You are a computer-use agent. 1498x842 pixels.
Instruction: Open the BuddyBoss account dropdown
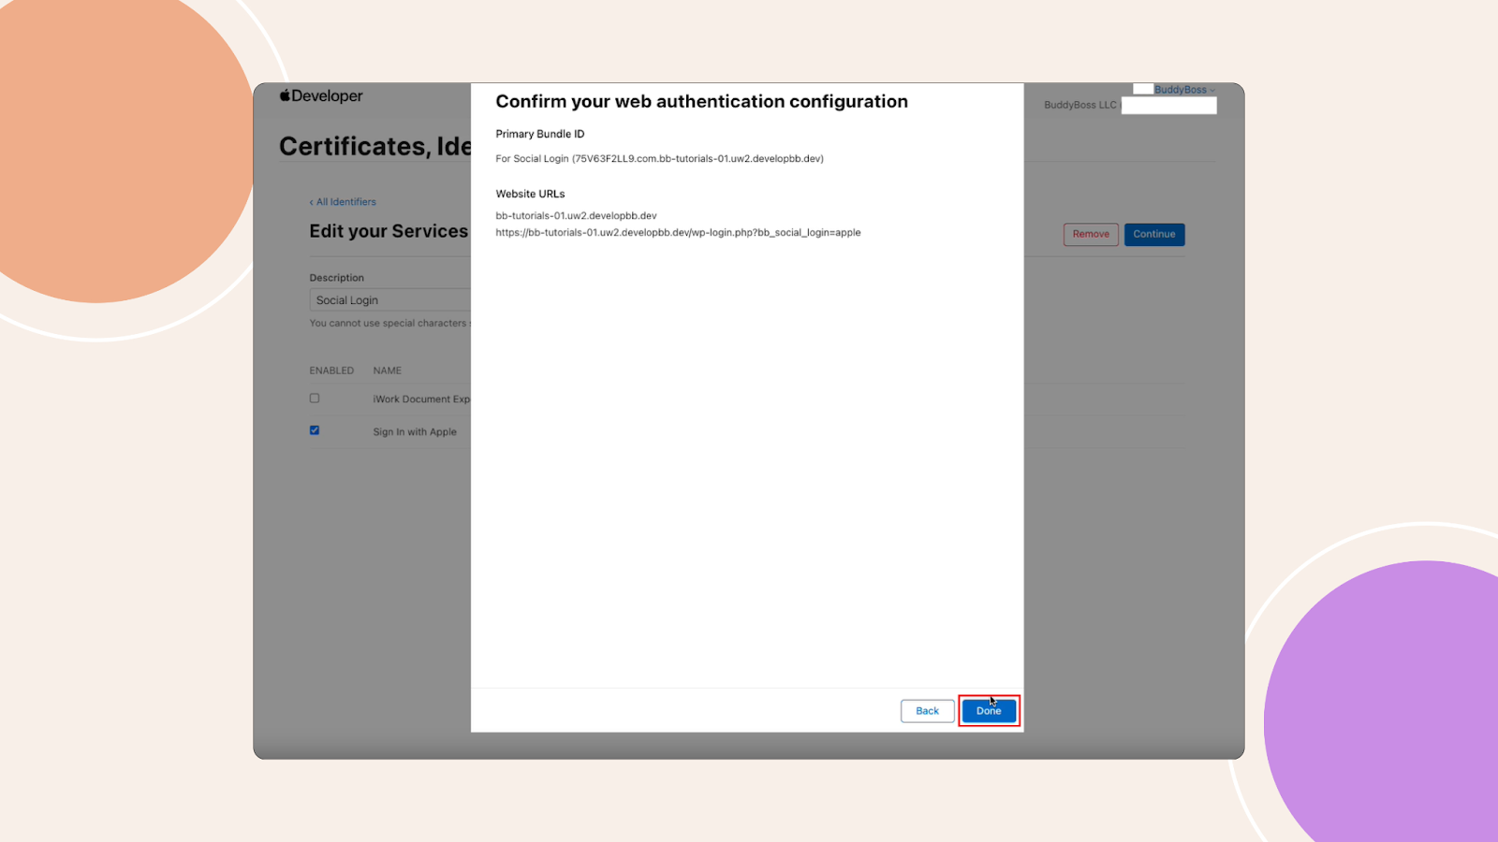[x=1184, y=90]
